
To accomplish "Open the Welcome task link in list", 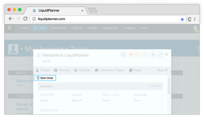I will tap(25, 81).
